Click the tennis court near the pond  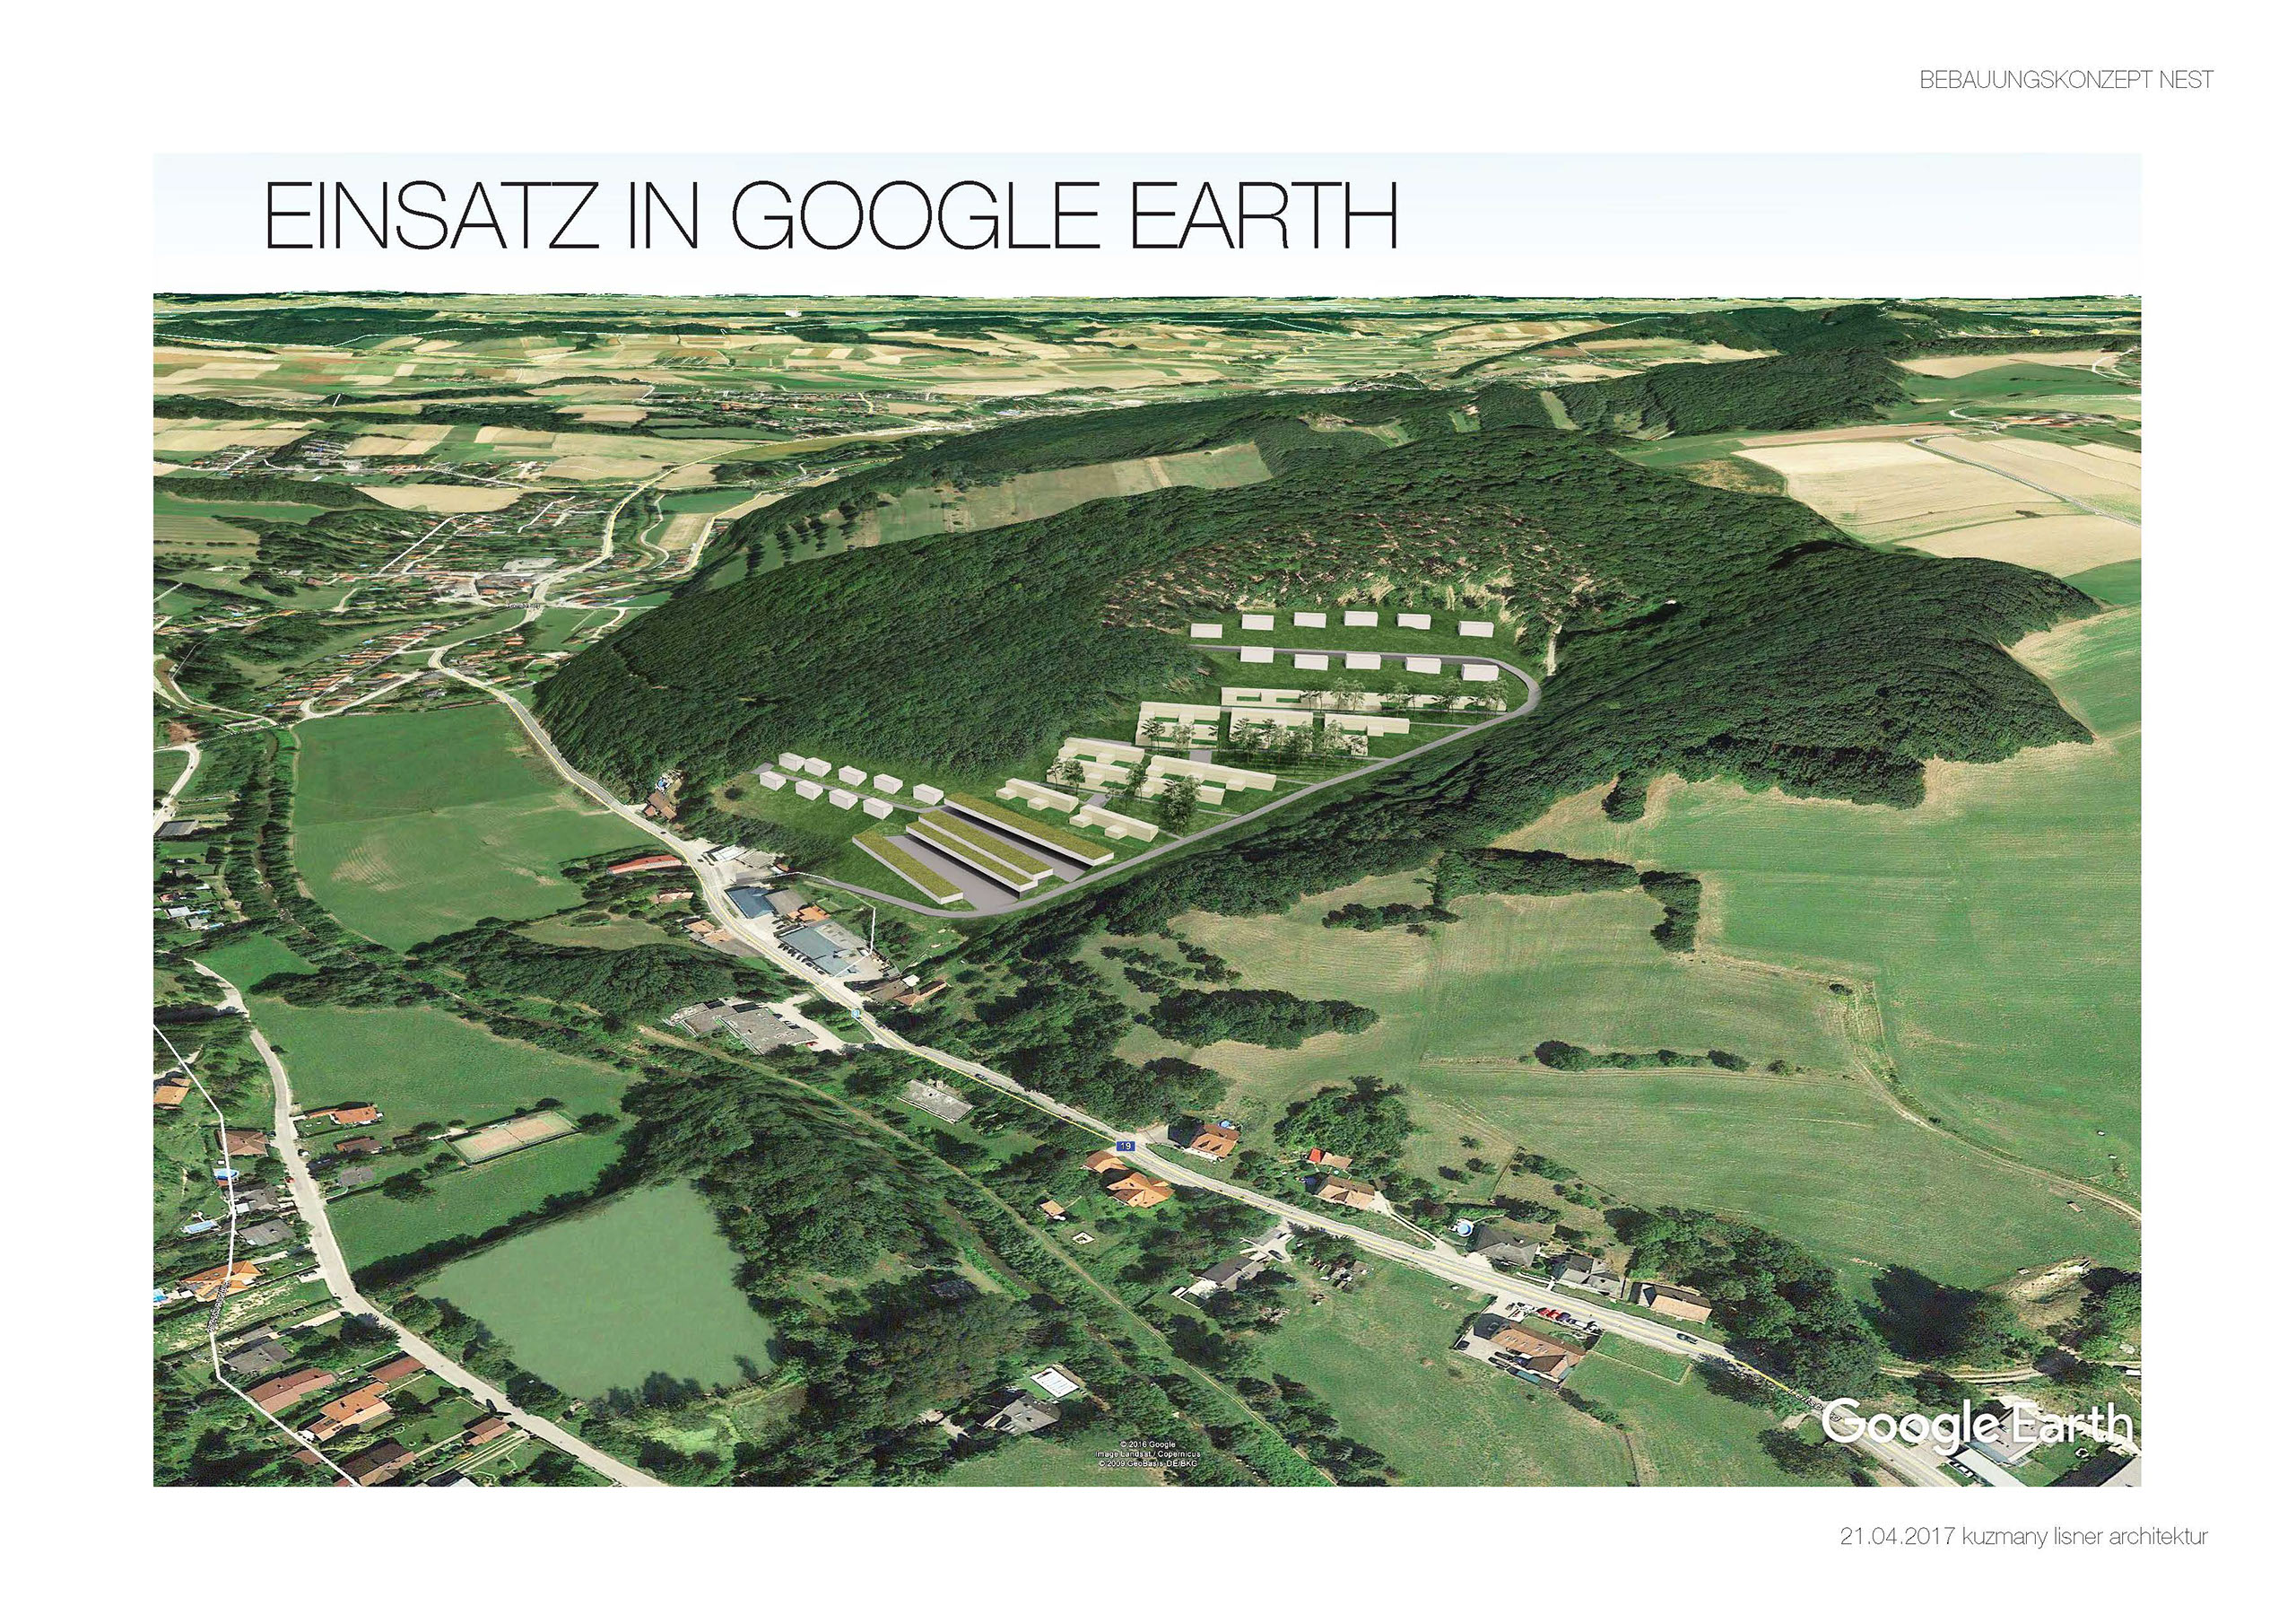point(515,1138)
